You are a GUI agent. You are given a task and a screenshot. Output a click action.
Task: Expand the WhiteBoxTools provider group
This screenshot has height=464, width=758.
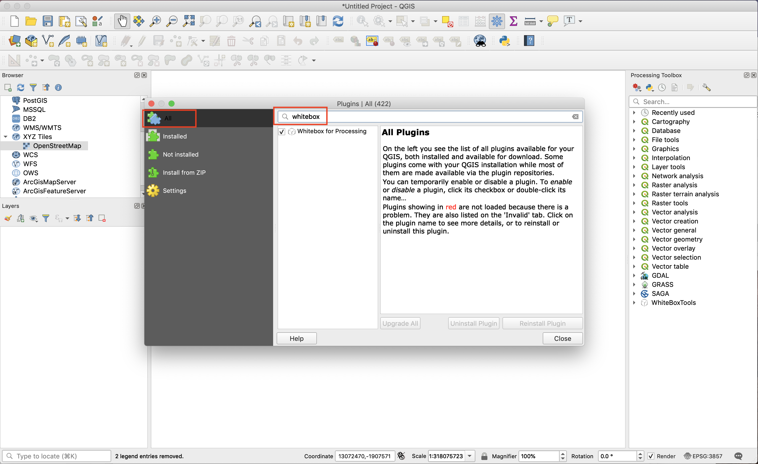[x=634, y=303]
